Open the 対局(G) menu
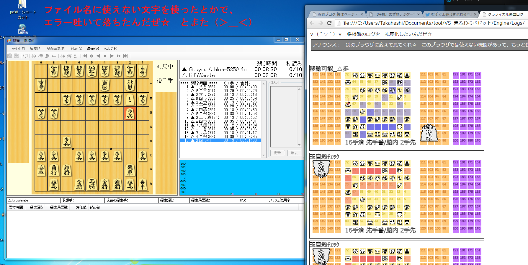Image resolution: width=528 pixels, height=265 pixels. 76,49
